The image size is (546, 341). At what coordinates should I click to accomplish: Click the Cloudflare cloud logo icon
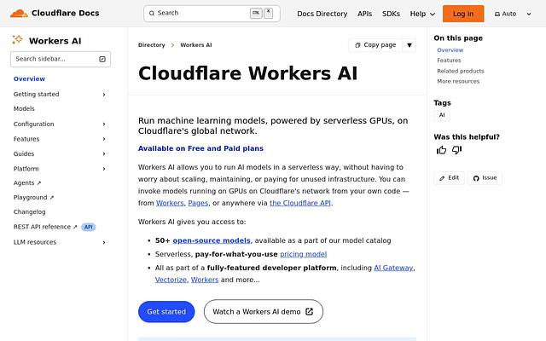[19, 14]
